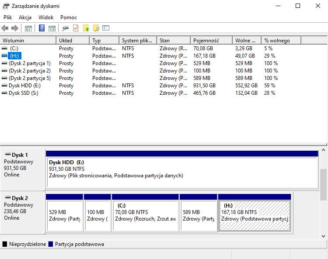
Task: Open the Widok menu
Action: tap(46, 17)
